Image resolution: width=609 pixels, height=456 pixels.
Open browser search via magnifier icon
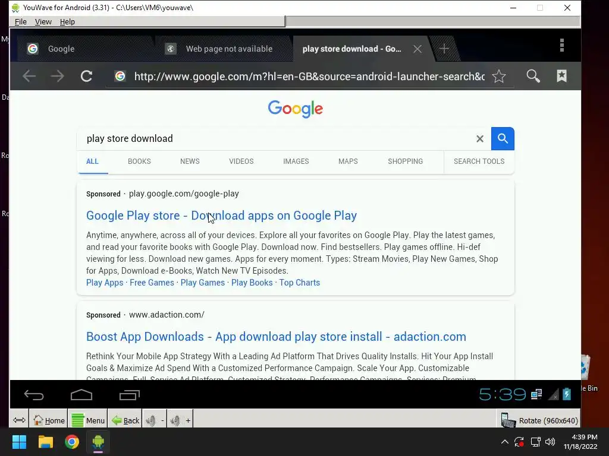point(533,76)
